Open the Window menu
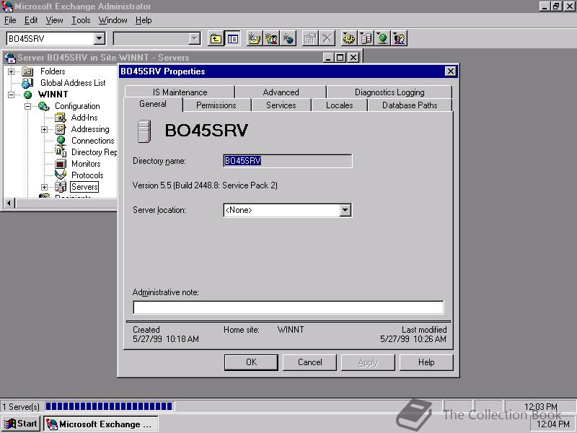Image resolution: width=577 pixels, height=433 pixels. pyautogui.click(x=113, y=20)
